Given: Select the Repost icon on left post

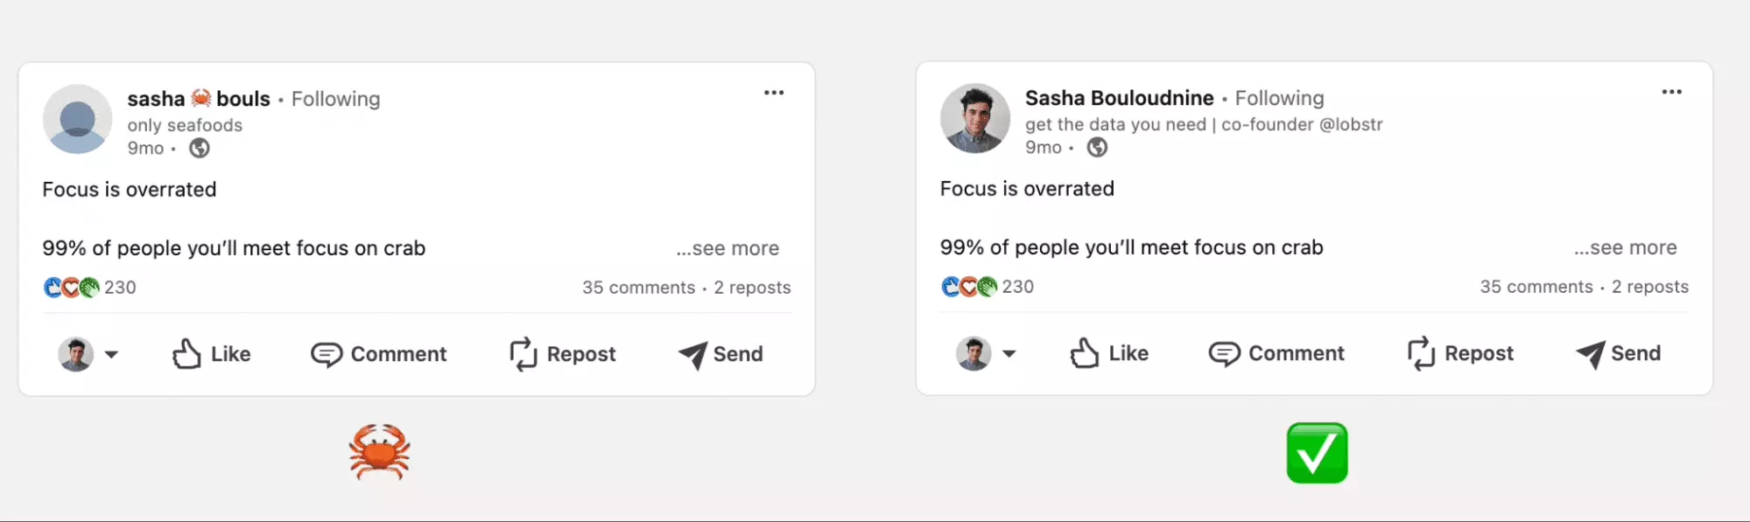Looking at the screenshot, I should click(524, 354).
